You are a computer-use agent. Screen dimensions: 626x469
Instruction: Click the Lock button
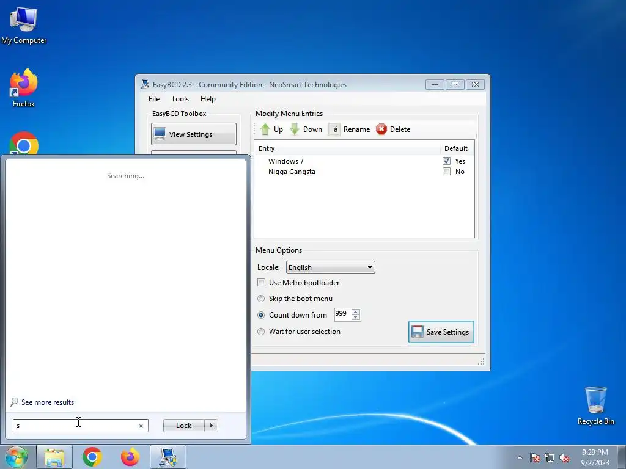[183, 426]
